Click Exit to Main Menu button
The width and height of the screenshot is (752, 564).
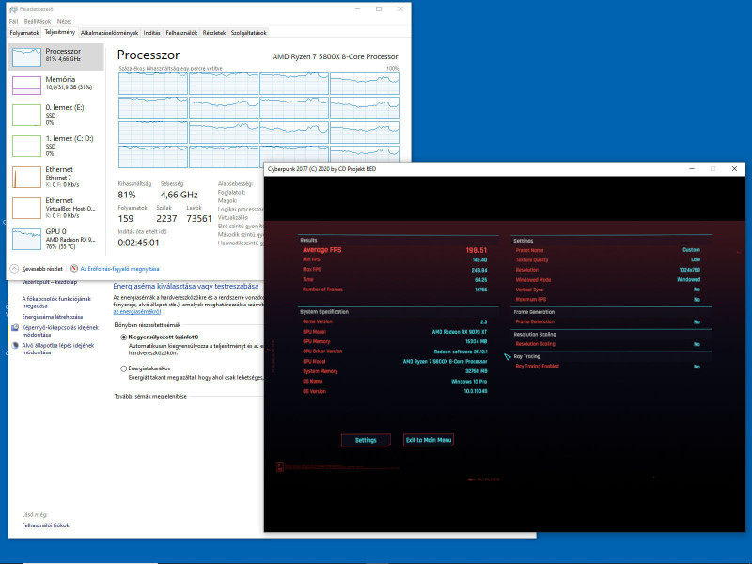[429, 440]
